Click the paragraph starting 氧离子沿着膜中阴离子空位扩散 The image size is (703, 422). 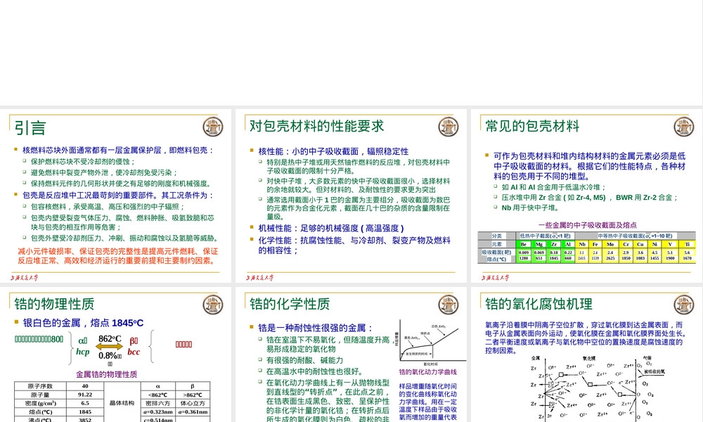pyautogui.click(x=585, y=337)
